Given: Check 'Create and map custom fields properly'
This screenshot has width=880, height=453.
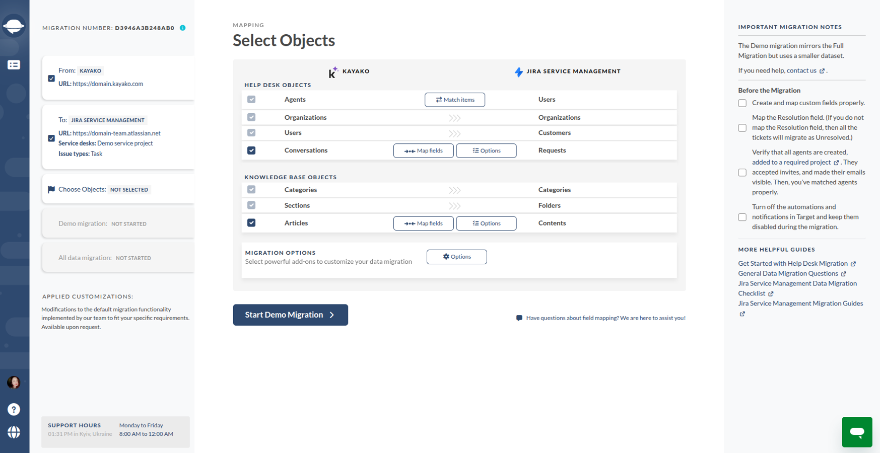Looking at the screenshot, I should (742, 103).
